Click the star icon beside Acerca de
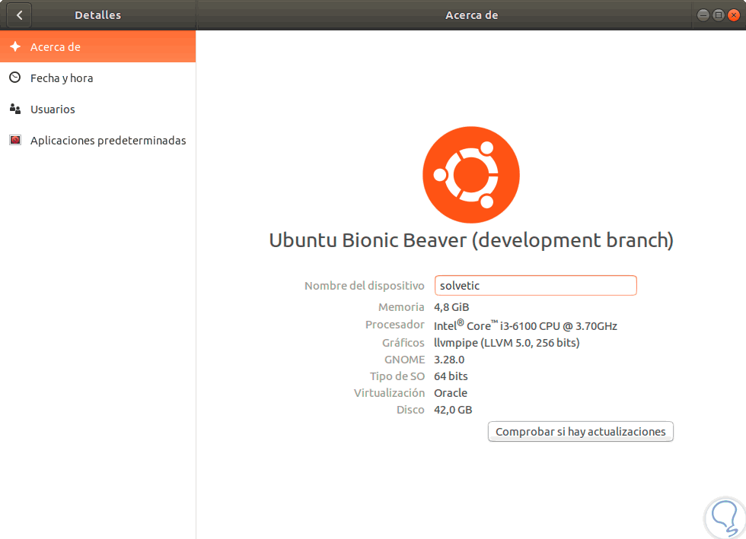The image size is (746, 539). [15, 46]
